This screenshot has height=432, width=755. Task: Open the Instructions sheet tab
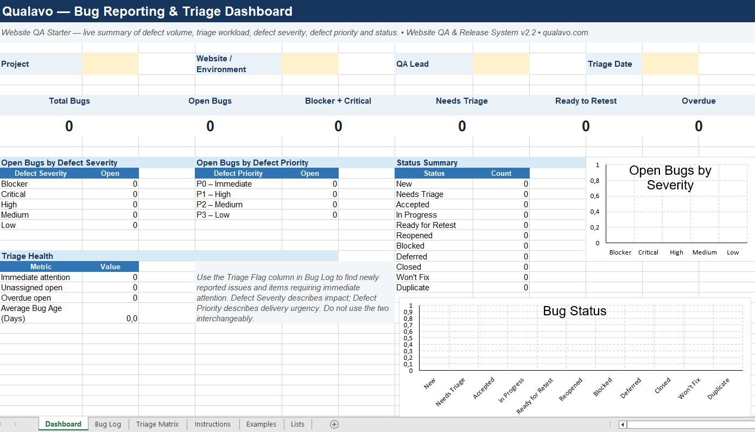pyautogui.click(x=213, y=424)
